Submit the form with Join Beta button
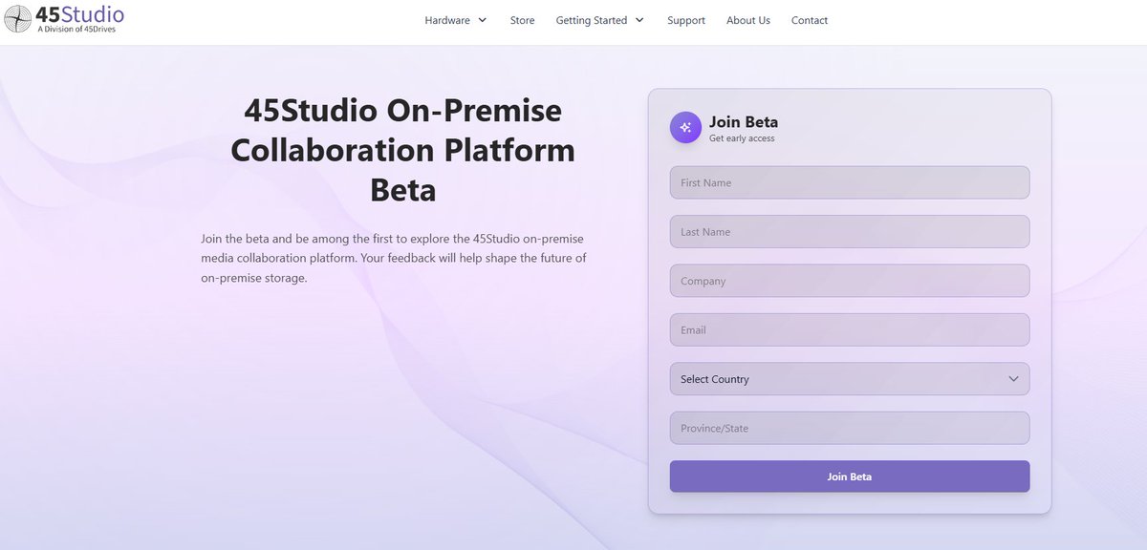Screen dimensions: 1147x550 click(x=850, y=476)
